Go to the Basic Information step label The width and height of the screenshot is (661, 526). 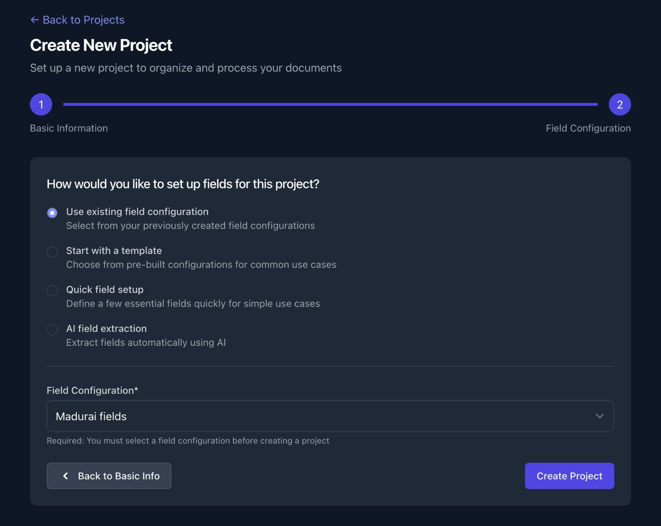pyautogui.click(x=69, y=128)
